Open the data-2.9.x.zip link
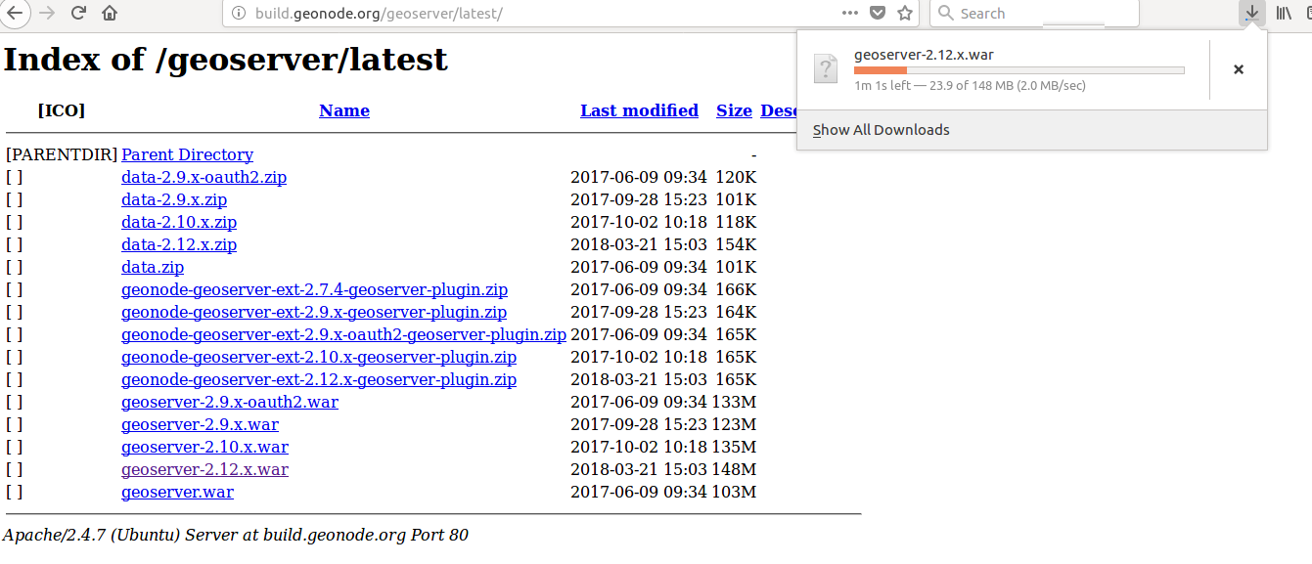Screen dimensions: 1312x564 (x=174, y=199)
